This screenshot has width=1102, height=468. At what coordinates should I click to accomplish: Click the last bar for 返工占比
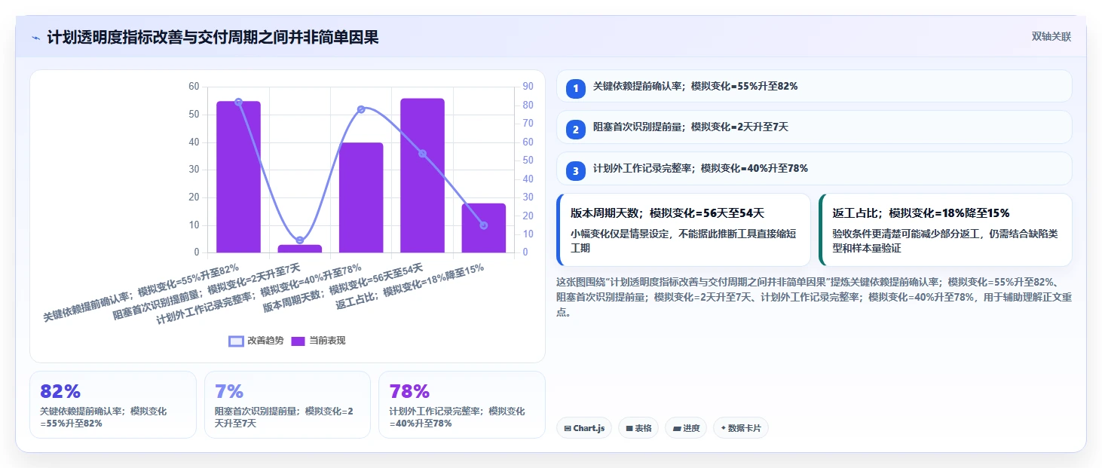(x=484, y=228)
